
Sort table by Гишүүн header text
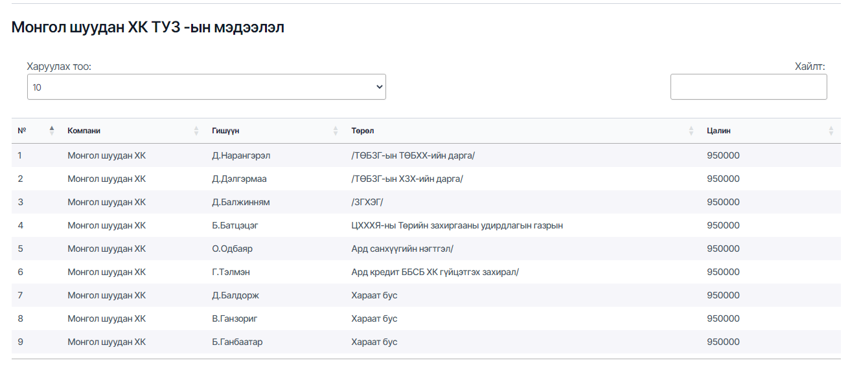point(225,131)
